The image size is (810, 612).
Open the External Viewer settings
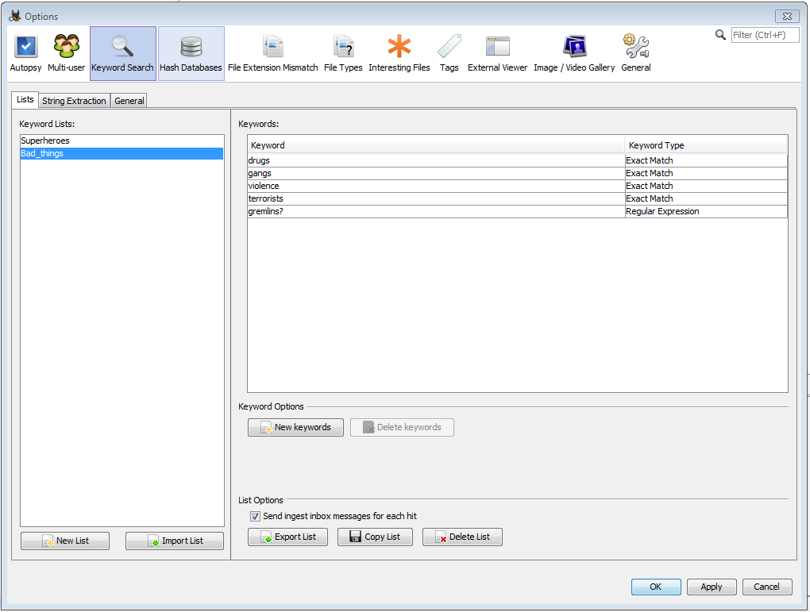click(x=497, y=53)
